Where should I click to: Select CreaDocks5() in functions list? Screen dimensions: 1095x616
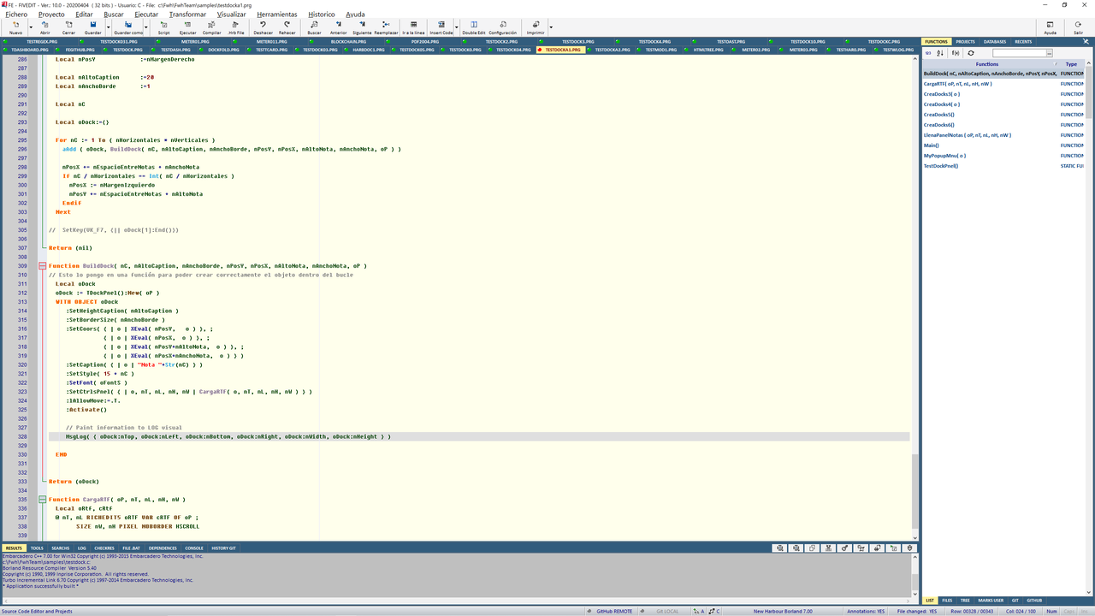938,115
